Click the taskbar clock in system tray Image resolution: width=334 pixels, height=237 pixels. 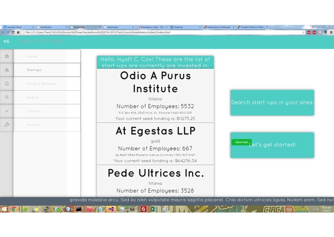[x=326, y=209]
